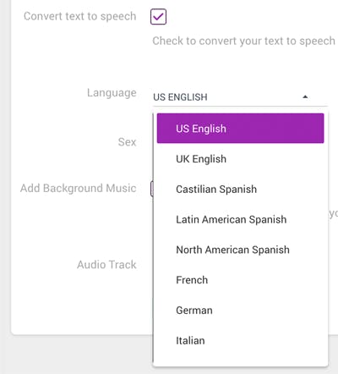Screen dimensions: 338x374
Task: Click the Convert text to speech label
Action: click(80, 16)
